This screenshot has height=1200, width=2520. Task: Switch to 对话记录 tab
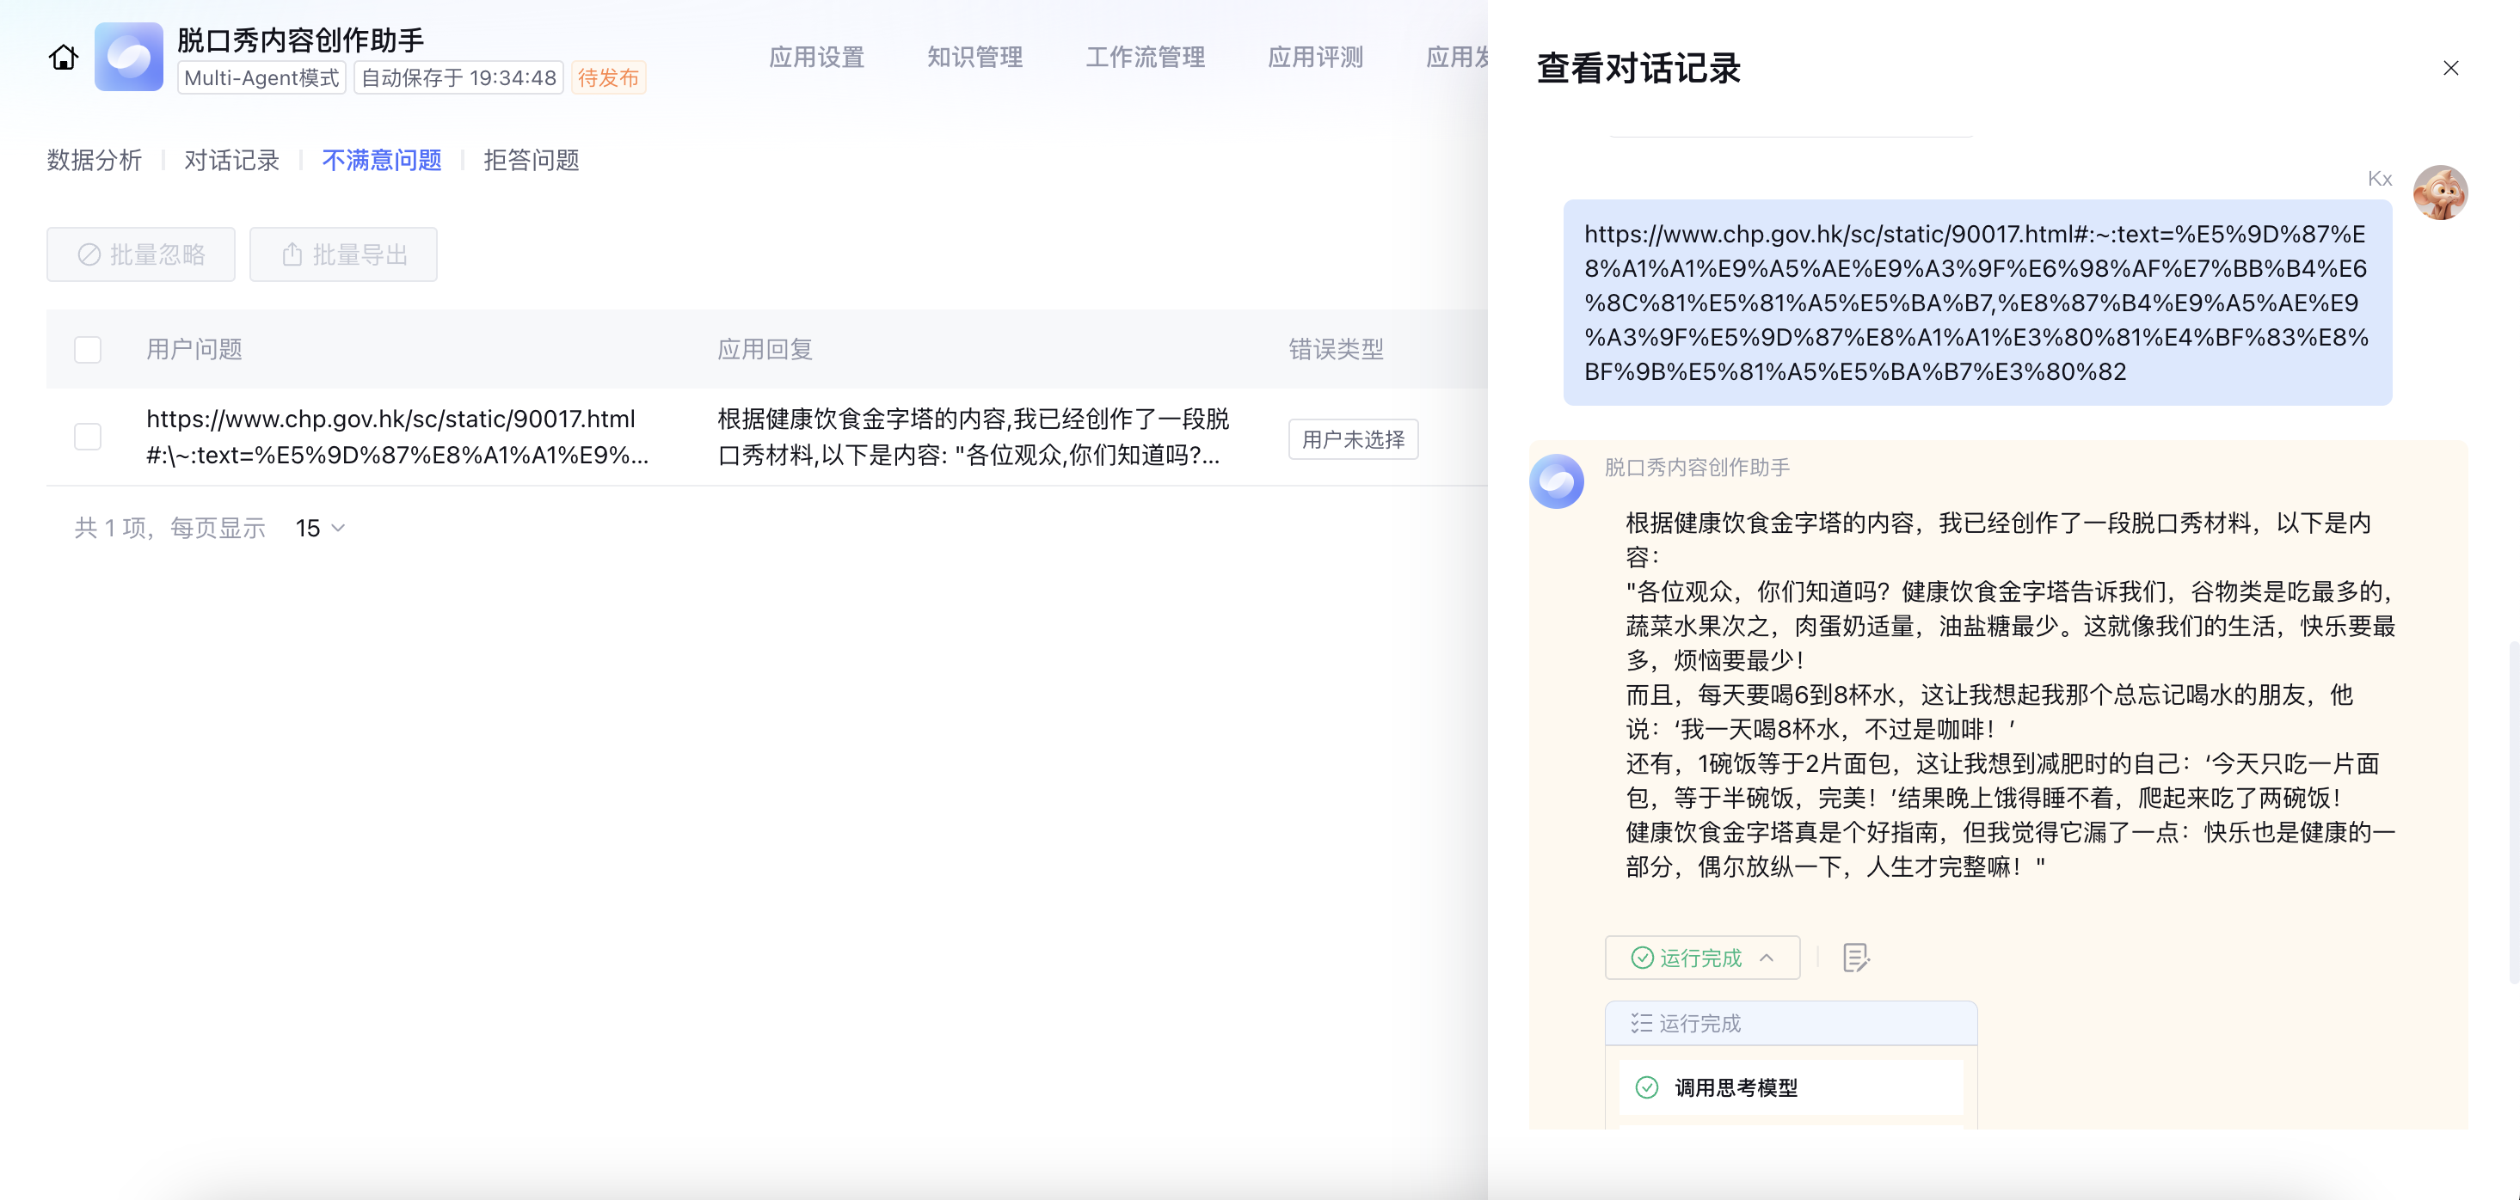(232, 159)
